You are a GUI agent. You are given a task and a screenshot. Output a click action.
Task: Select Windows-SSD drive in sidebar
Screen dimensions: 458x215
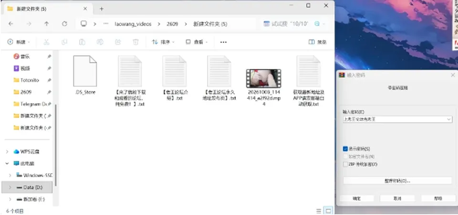coord(34,175)
